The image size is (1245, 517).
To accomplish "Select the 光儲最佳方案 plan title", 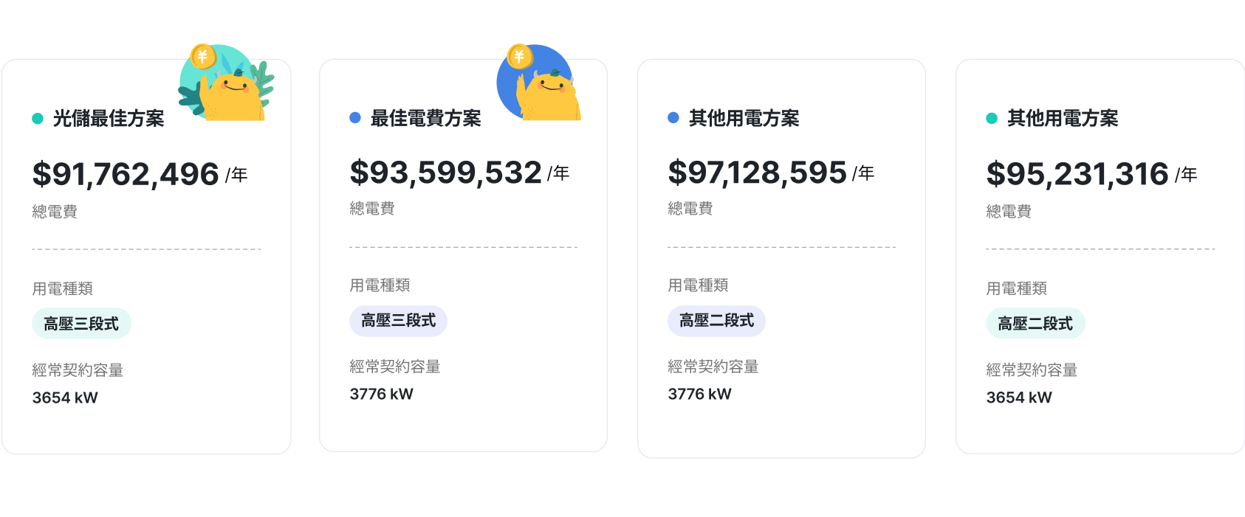I will [x=109, y=118].
